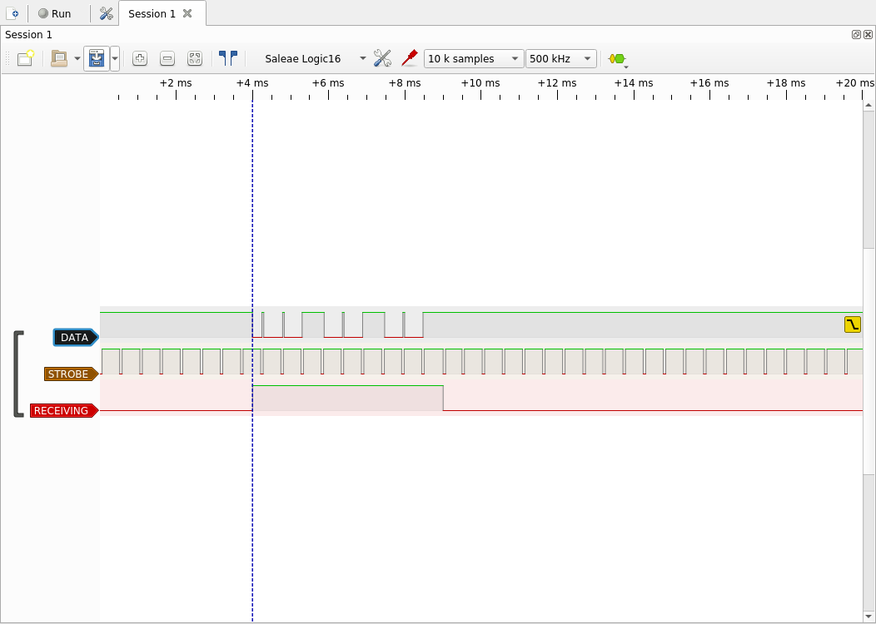Zoom out of the waveform
The image size is (876, 624).
coord(167,58)
